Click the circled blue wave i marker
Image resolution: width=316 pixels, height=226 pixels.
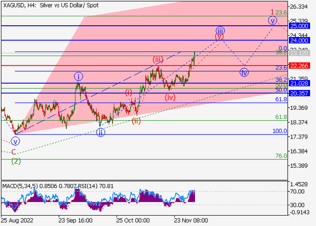coord(79,77)
